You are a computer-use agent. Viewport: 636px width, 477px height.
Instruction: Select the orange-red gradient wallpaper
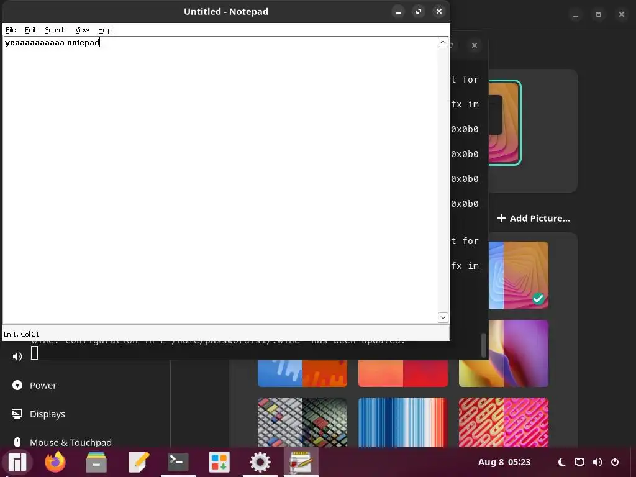pyautogui.click(x=402, y=373)
